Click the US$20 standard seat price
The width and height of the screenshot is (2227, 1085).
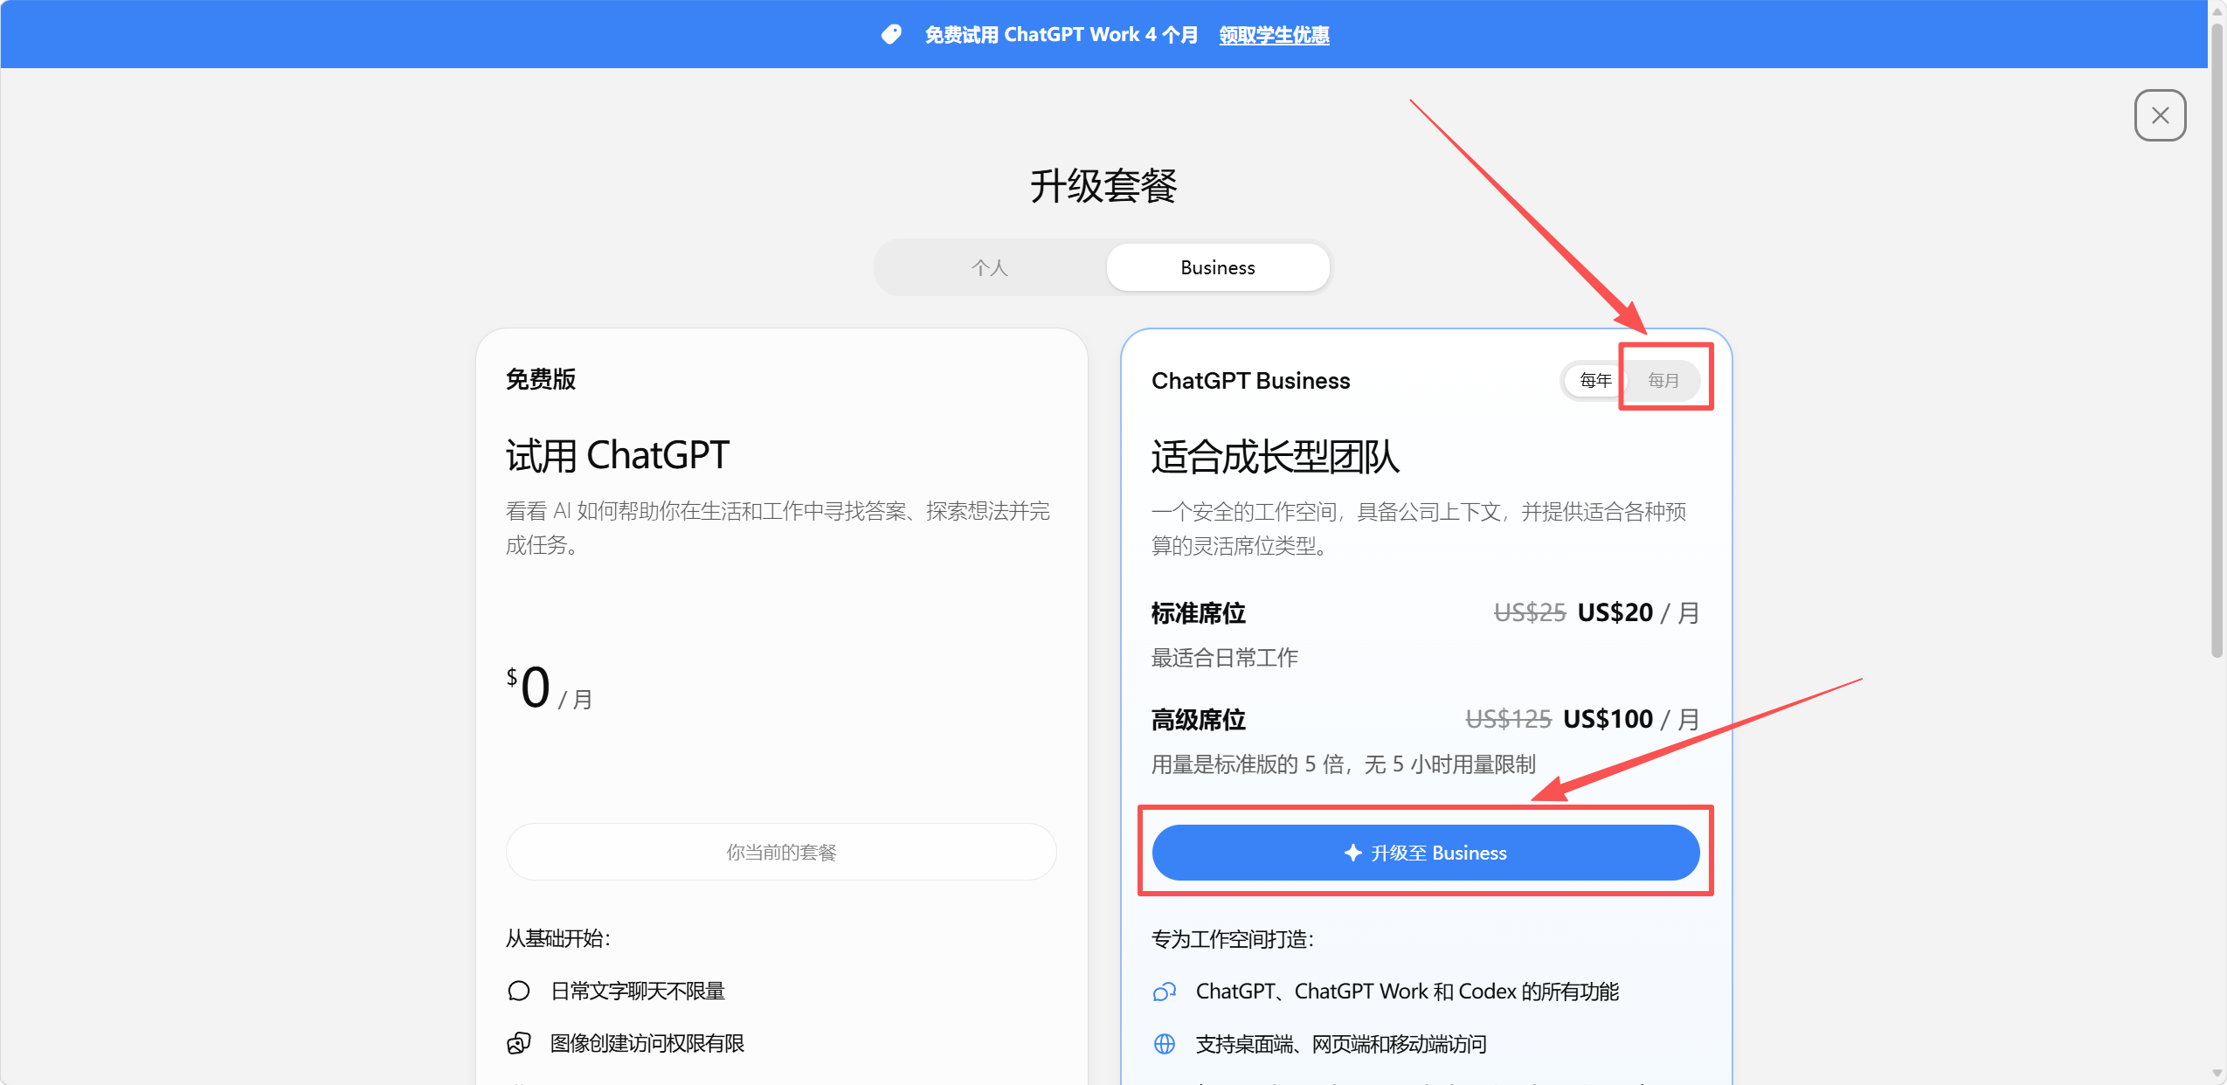[1615, 612]
